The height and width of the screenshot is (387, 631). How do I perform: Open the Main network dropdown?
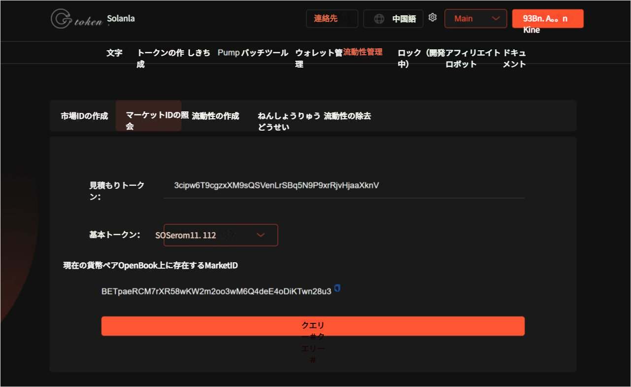click(x=475, y=19)
